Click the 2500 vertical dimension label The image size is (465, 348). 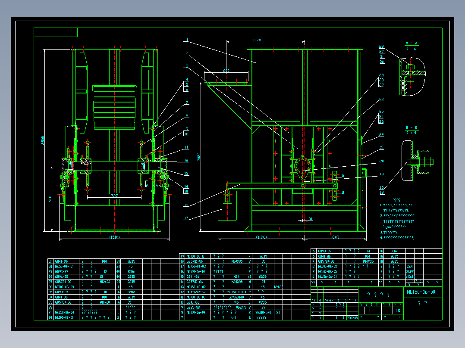[x=43, y=140]
